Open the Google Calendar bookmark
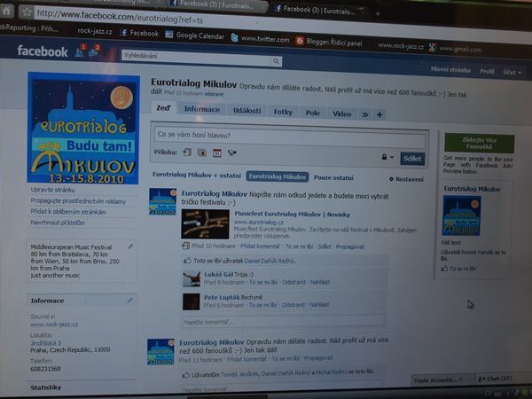The height and width of the screenshot is (399, 532). click(x=195, y=35)
